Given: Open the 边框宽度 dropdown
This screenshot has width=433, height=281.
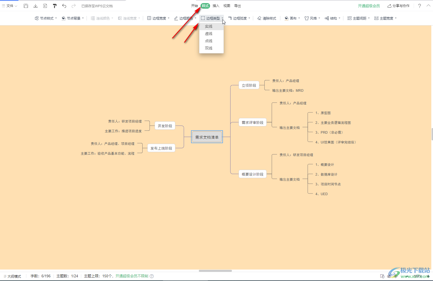Looking at the screenshot, I should click(x=158, y=18).
